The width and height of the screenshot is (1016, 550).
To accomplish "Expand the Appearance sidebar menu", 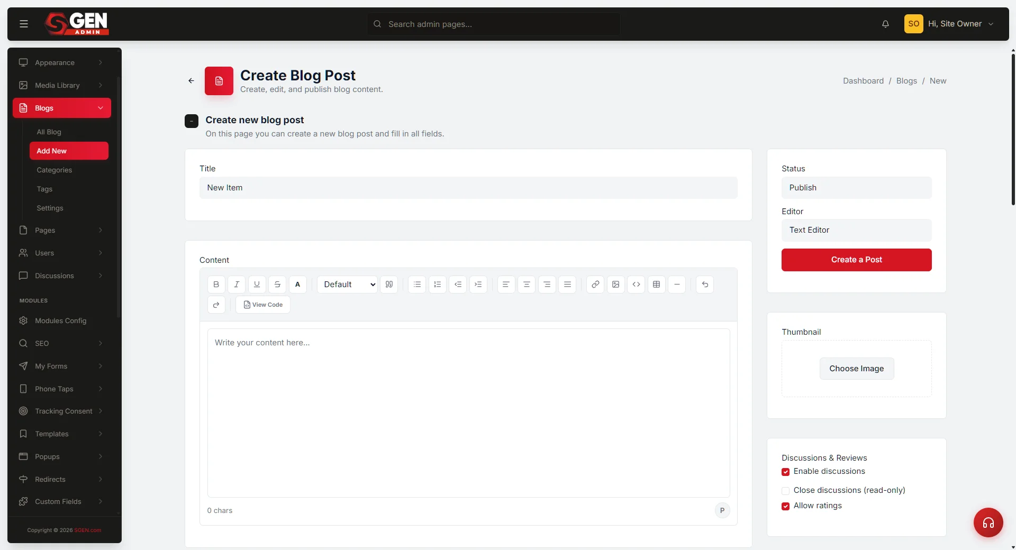I will [x=62, y=62].
